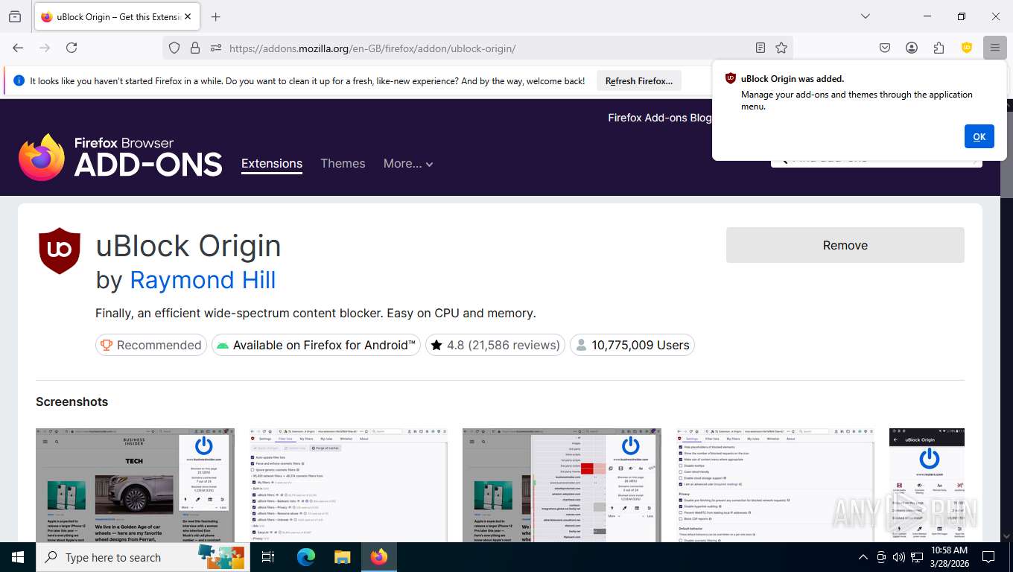Open File Explorer from taskbar
The height and width of the screenshot is (572, 1013).
click(342, 557)
